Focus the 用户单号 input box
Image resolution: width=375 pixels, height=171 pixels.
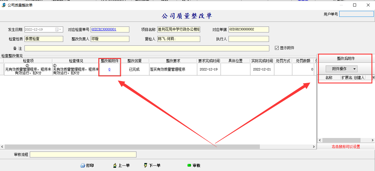tap(356, 14)
